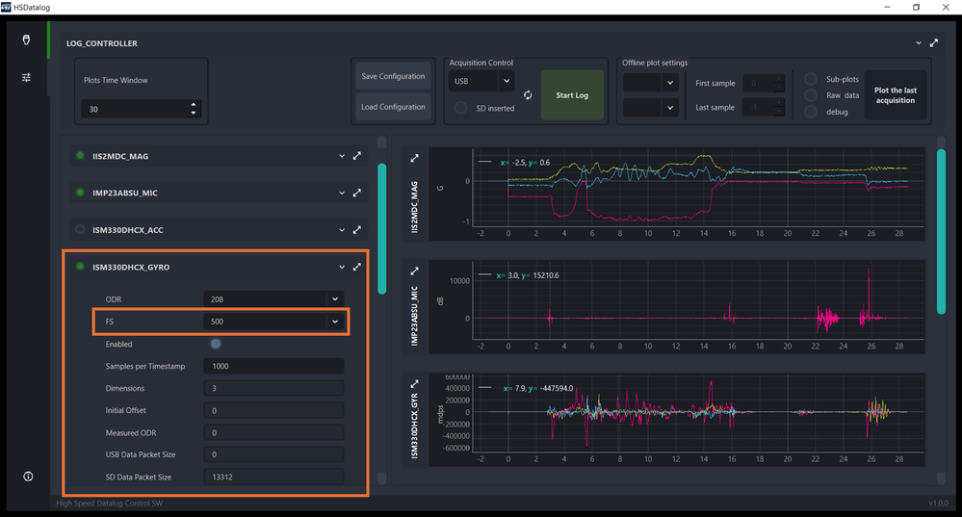This screenshot has height=517, width=962.
Task: Click the sensor list scroll-down end cap
Action: tap(381, 478)
